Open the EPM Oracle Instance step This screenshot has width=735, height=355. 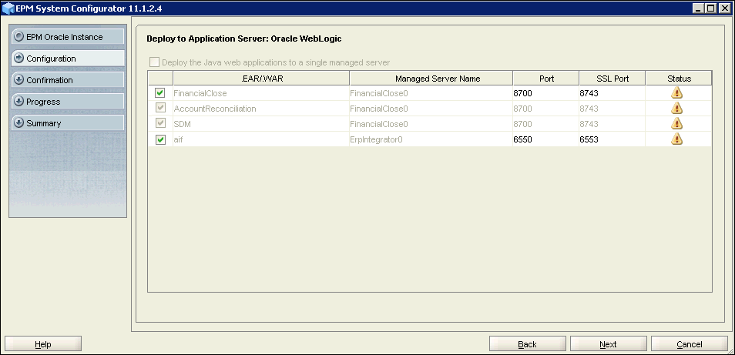click(68, 36)
